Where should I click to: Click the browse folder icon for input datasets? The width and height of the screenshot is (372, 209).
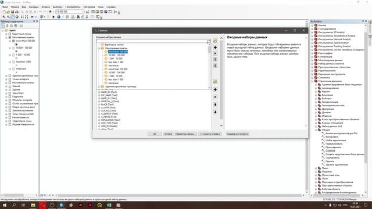click(x=215, y=41)
